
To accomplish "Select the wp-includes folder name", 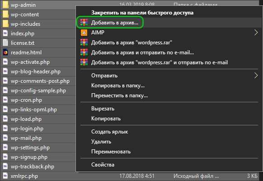I will click(25, 24).
